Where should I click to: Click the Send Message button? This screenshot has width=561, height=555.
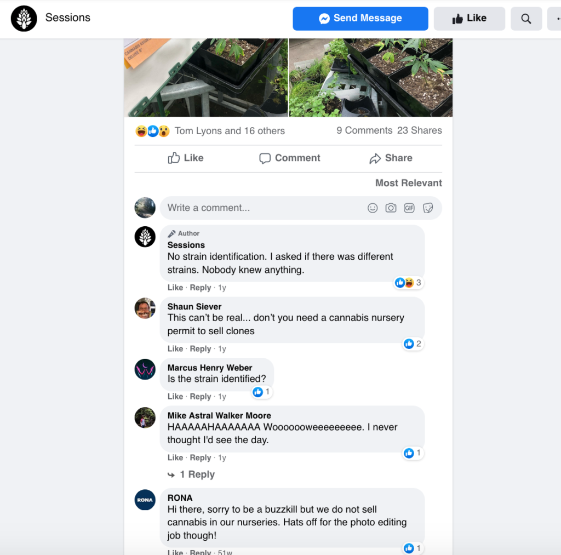[360, 19]
